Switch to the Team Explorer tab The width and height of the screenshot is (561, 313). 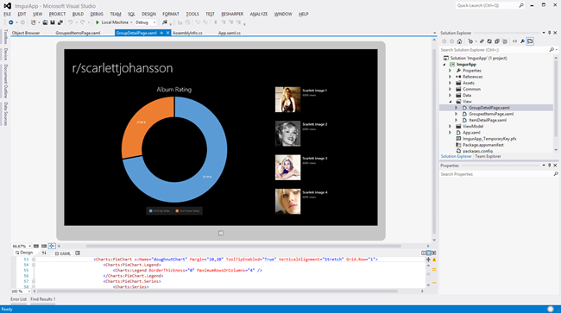pyautogui.click(x=488, y=157)
